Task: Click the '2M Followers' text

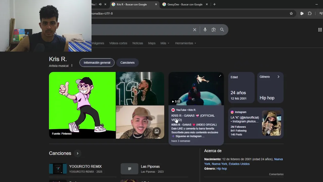Action: [238, 127]
